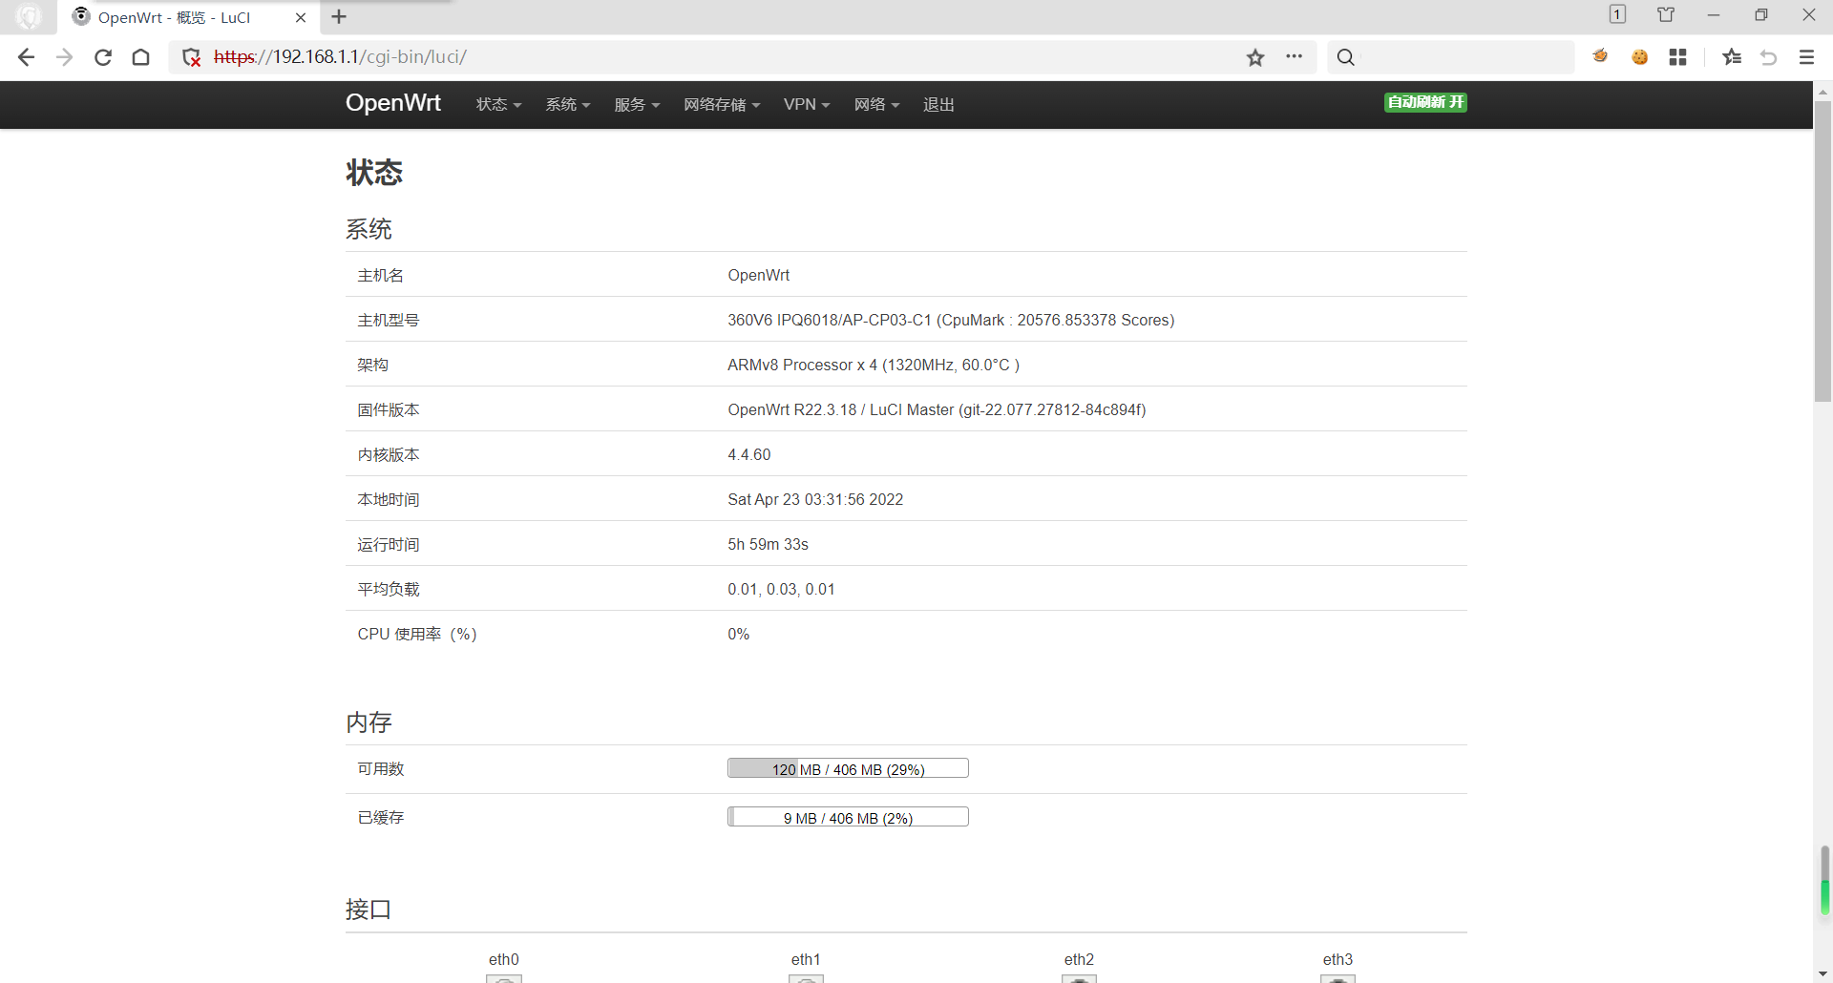The image size is (1833, 983).
Task: Click the search magnifier icon
Action: click(1346, 57)
